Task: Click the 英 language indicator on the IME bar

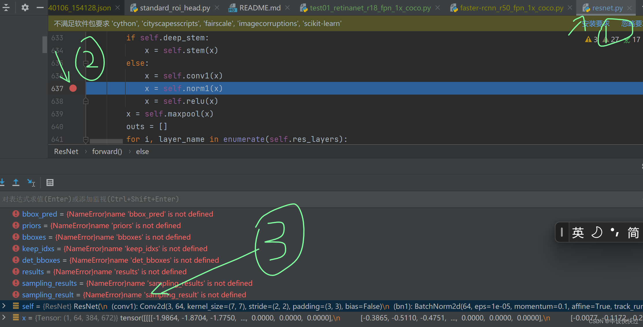Action: (578, 232)
